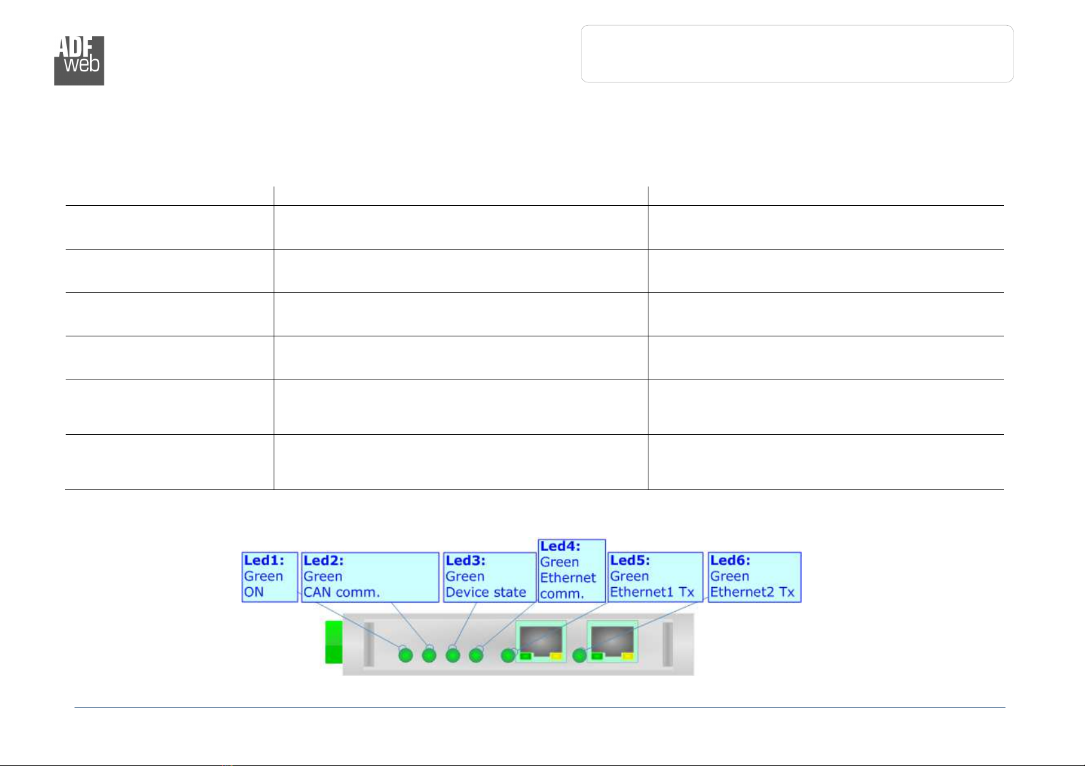Click 'Green' in the Led4 label
Screen dimensions: 1085x766
(560, 562)
